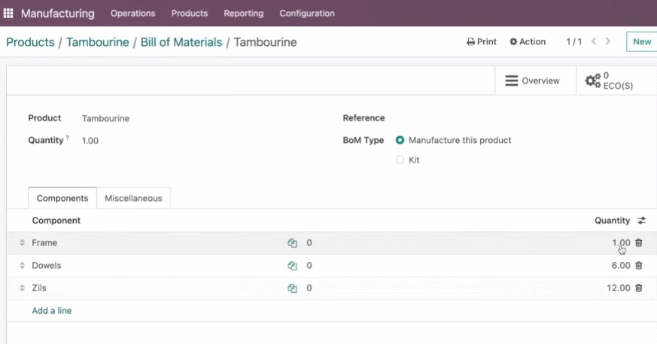Delete the Dowels component row

[639, 265]
